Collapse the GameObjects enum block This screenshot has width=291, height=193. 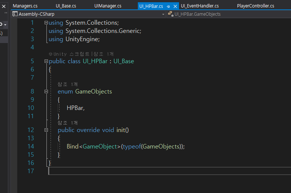pyautogui.click(x=46, y=91)
